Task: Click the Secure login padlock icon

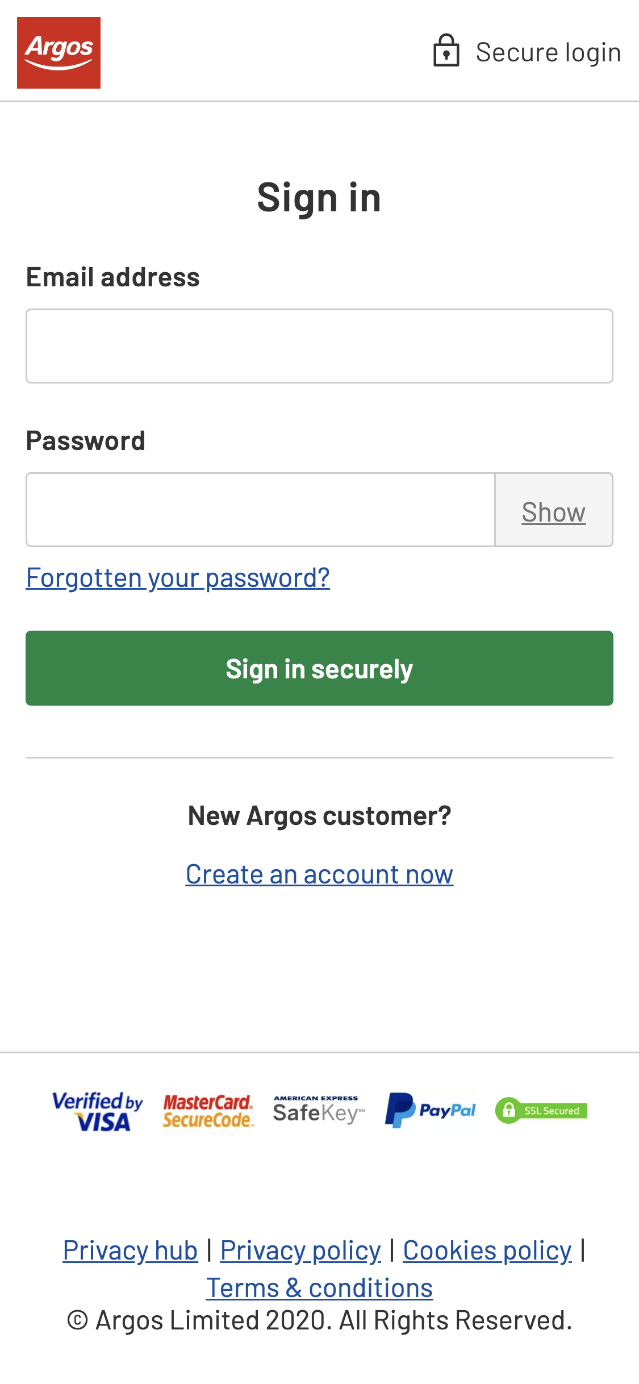Action: click(446, 50)
